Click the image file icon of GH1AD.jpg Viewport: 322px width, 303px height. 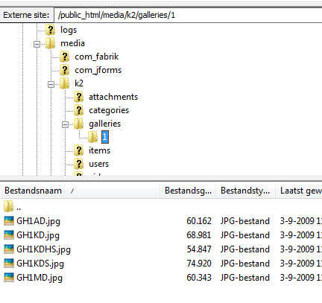click(9, 221)
